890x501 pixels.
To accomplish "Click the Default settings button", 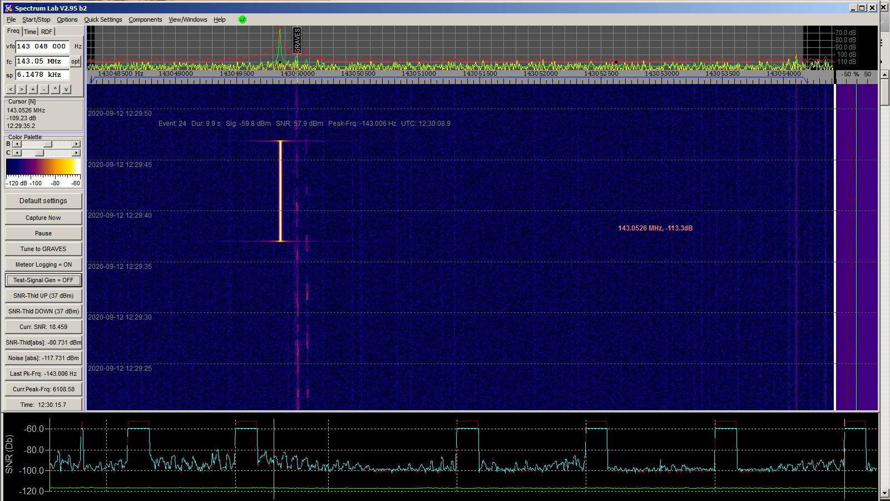I will pyautogui.click(x=43, y=201).
